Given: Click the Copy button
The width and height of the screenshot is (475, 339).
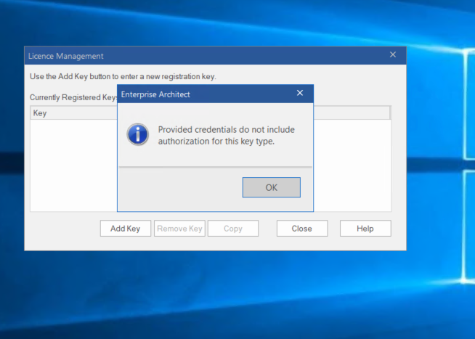Looking at the screenshot, I should tap(233, 228).
